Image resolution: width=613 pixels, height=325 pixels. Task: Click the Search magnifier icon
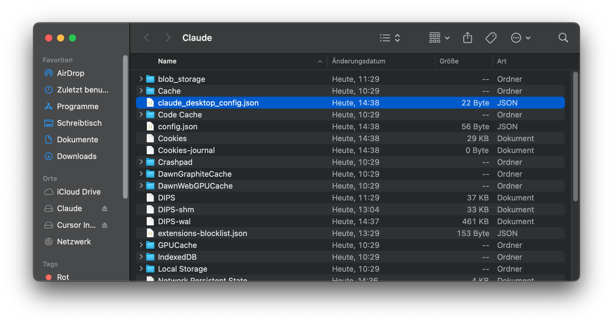[563, 38]
